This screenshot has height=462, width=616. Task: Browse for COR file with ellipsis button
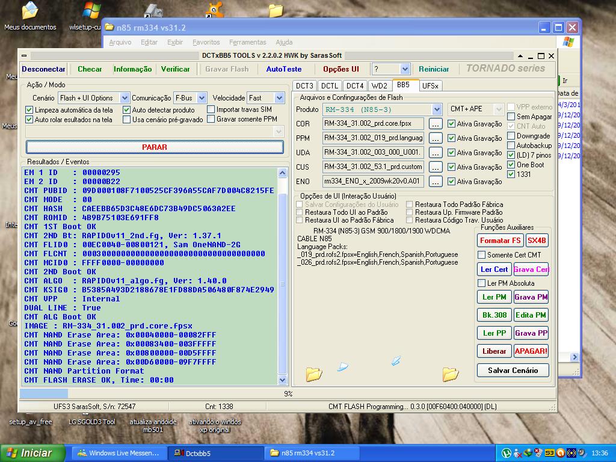[436, 124]
